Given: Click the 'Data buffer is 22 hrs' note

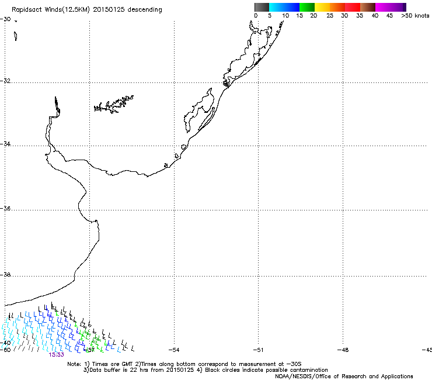Looking at the screenshot, I should pyautogui.click(x=205, y=370).
